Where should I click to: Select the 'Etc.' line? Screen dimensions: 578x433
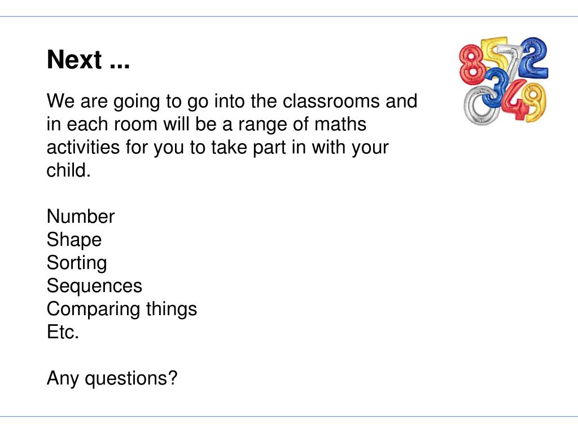pos(63,332)
